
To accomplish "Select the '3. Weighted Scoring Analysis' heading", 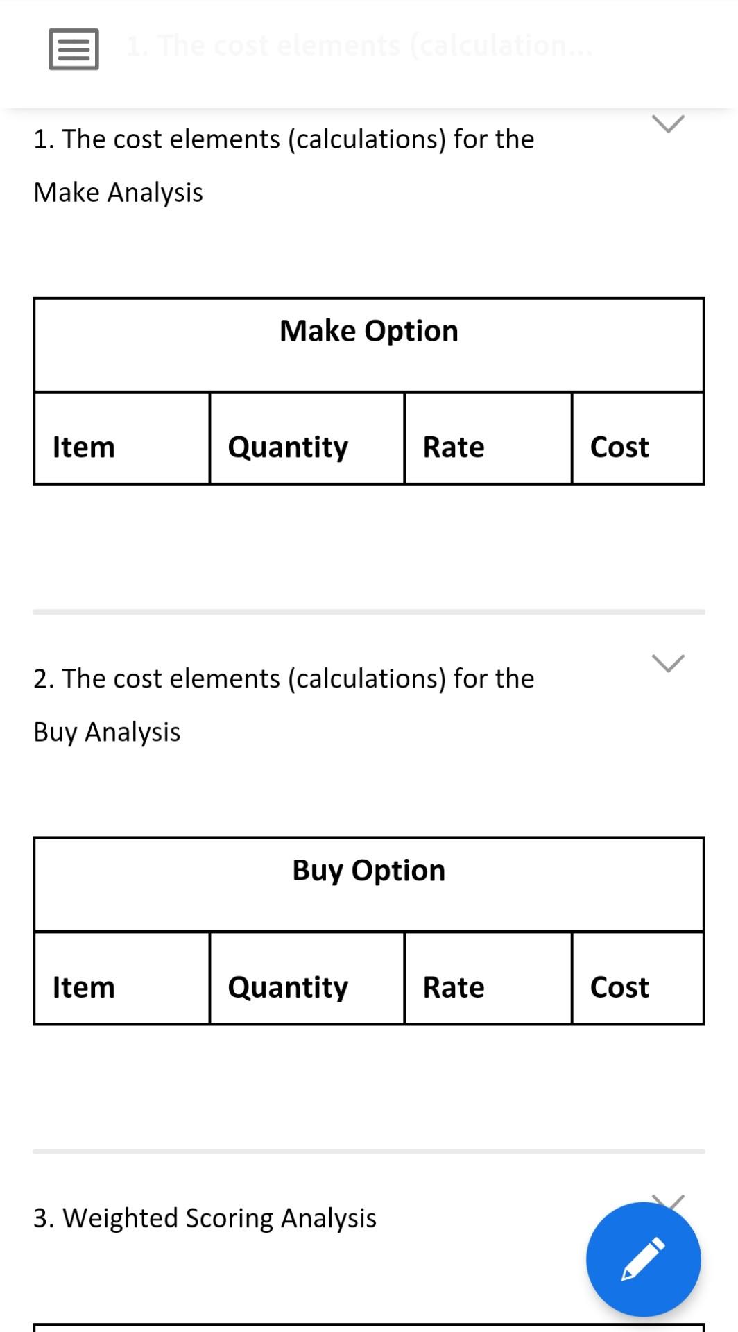I will tap(205, 1218).
